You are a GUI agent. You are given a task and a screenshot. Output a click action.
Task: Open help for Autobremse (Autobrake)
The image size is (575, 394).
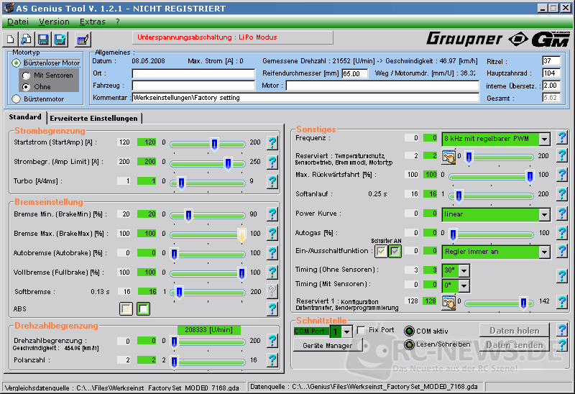tap(272, 253)
